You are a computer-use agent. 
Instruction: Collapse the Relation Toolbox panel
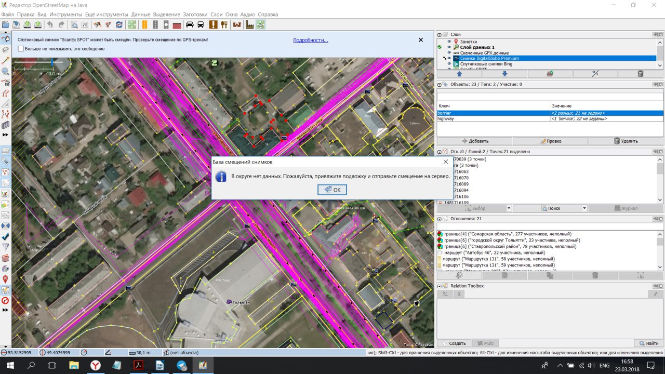pos(439,286)
